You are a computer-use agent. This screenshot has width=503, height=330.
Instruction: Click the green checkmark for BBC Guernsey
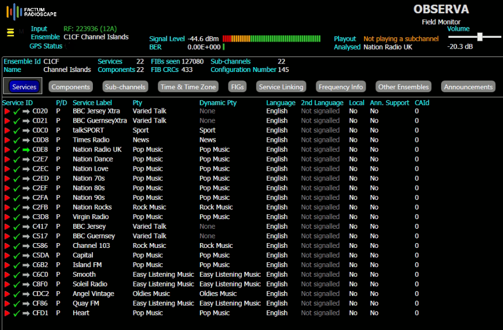coord(17,237)
